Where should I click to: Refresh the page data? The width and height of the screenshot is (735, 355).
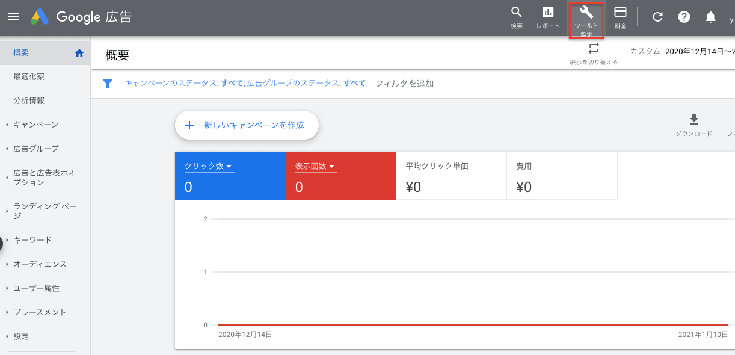pyautogui.click(x=657, y=17)
